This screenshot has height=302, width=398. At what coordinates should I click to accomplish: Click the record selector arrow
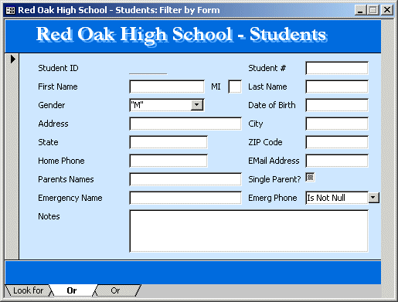[12, 59]
